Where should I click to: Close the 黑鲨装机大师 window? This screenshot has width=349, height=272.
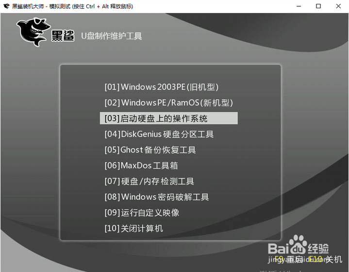338,6
